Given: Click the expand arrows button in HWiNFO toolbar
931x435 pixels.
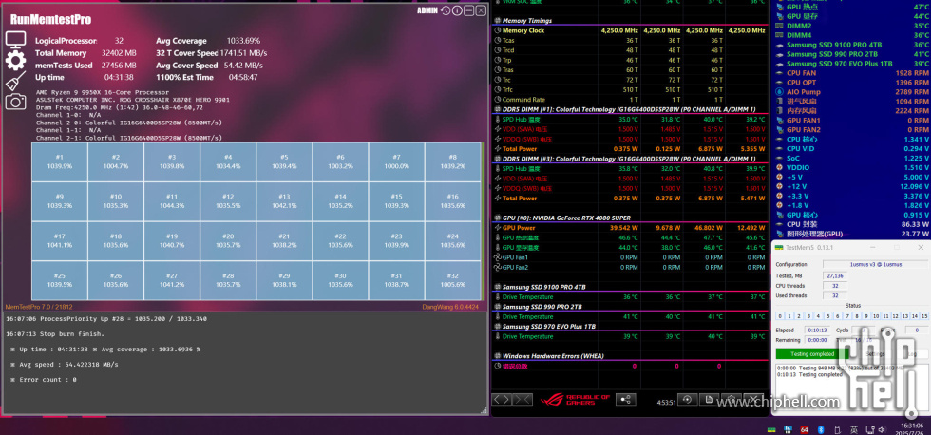Looking at the screenshot, I should pyautogui.click(x=502, y=400).
